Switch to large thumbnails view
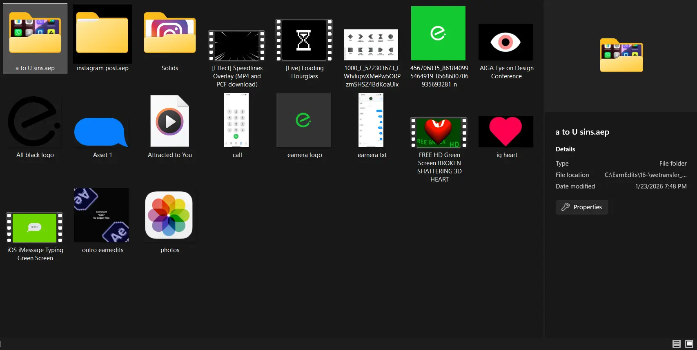 pyautogui.click(x=689, y=344)
